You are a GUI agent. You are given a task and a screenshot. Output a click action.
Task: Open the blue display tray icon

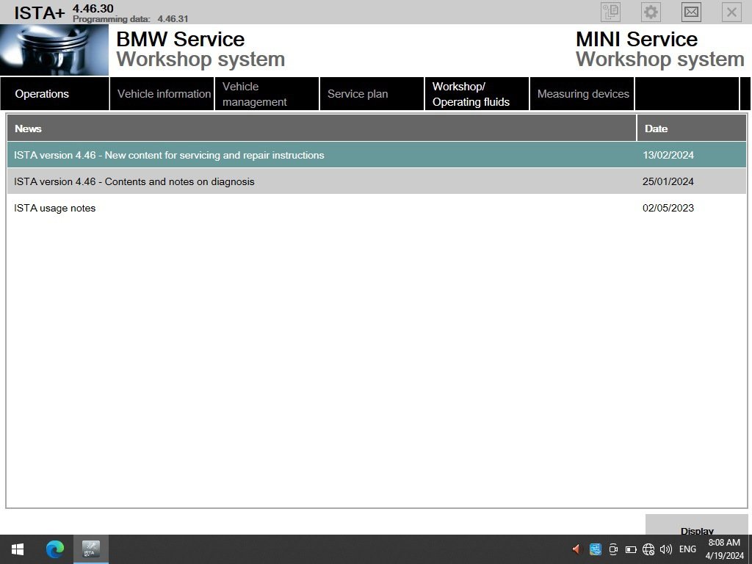coord(595,549)
